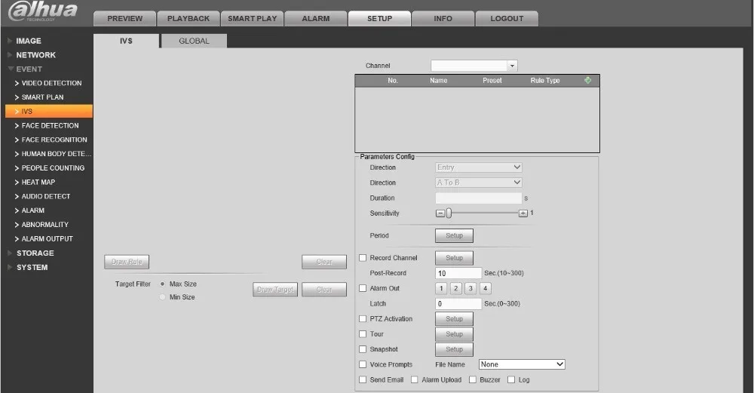The height and width of the screenshot is (393, 754).
Task: Enable the Record Channel checkbox
Action: point(363,258)
